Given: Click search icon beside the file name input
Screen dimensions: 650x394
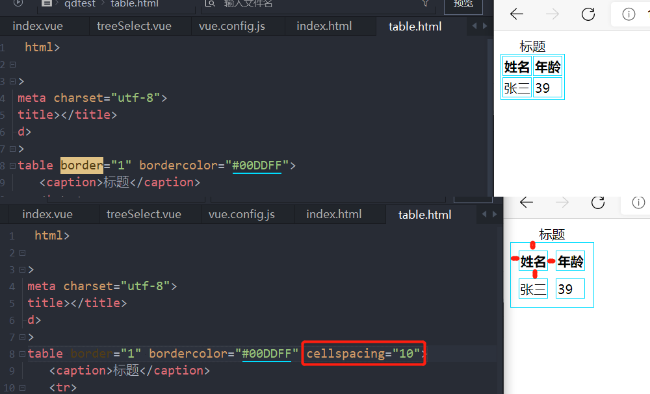Looking at the screenshot, I should (x=210, y=3).
